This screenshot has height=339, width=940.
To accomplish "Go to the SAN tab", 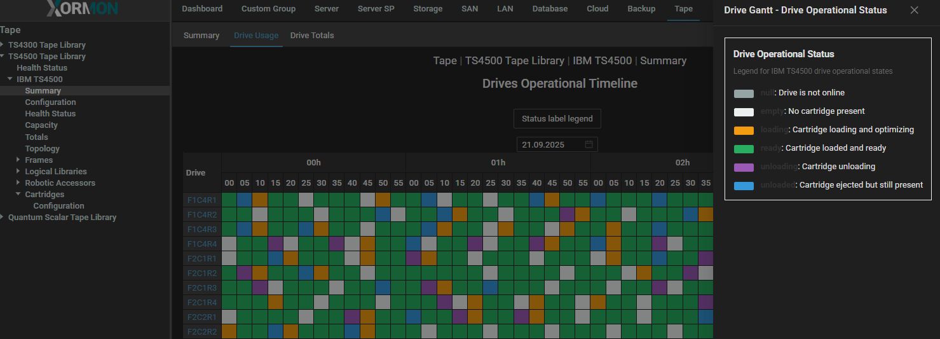I will 470,9.
